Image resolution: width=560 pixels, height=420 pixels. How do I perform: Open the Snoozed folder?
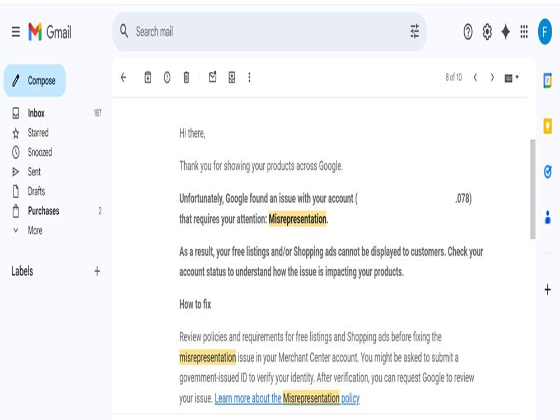[x=40, y=152]
